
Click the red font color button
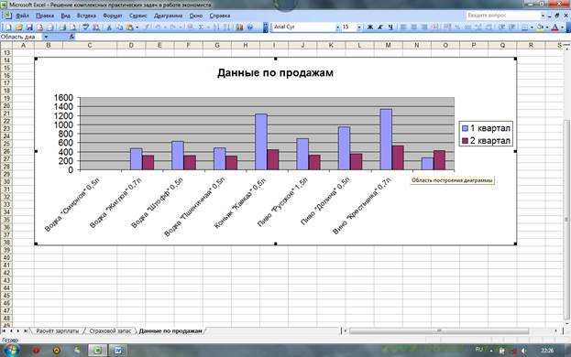555,27
